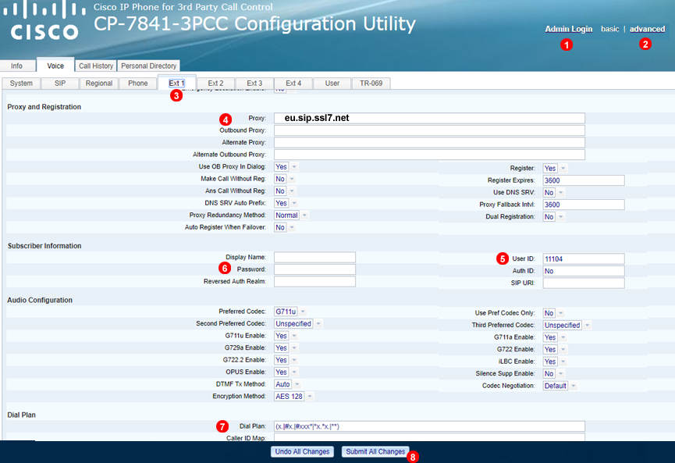Open the G729a Enable dropdown
This screenshot has width=675, height=463.
[x=286, y=347]
